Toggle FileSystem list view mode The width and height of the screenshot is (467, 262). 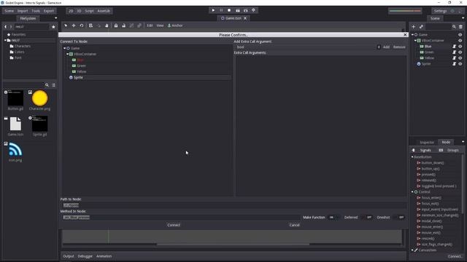pos(53,85)
